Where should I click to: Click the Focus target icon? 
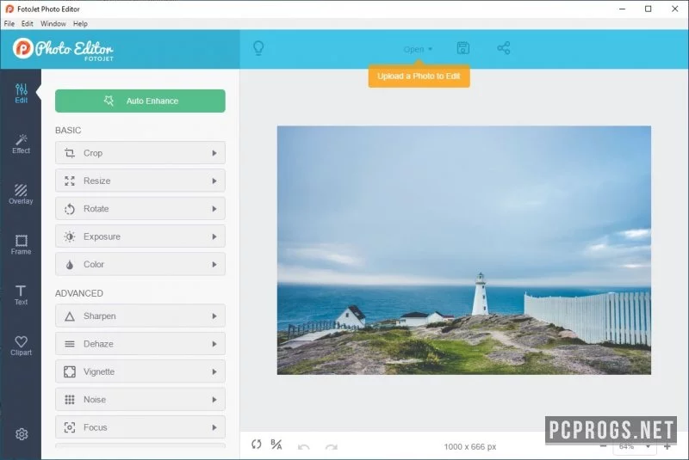70,427
